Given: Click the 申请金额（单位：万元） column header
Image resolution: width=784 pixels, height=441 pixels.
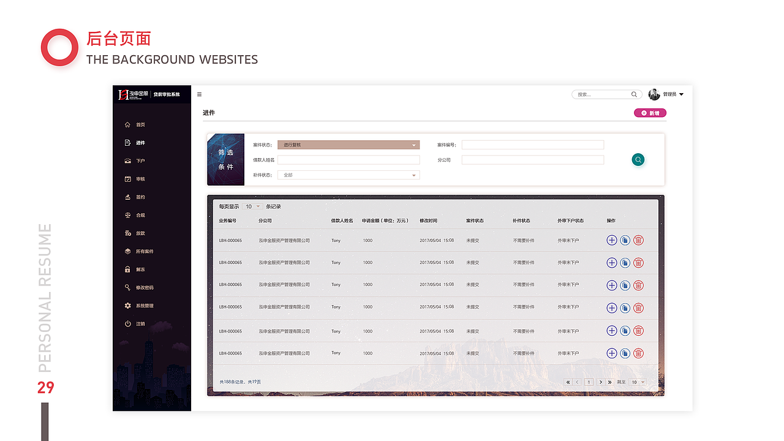Looking at the screenshot, I should 385,221.
